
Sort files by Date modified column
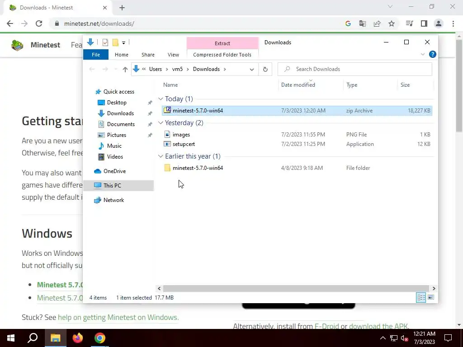(298, 84)
